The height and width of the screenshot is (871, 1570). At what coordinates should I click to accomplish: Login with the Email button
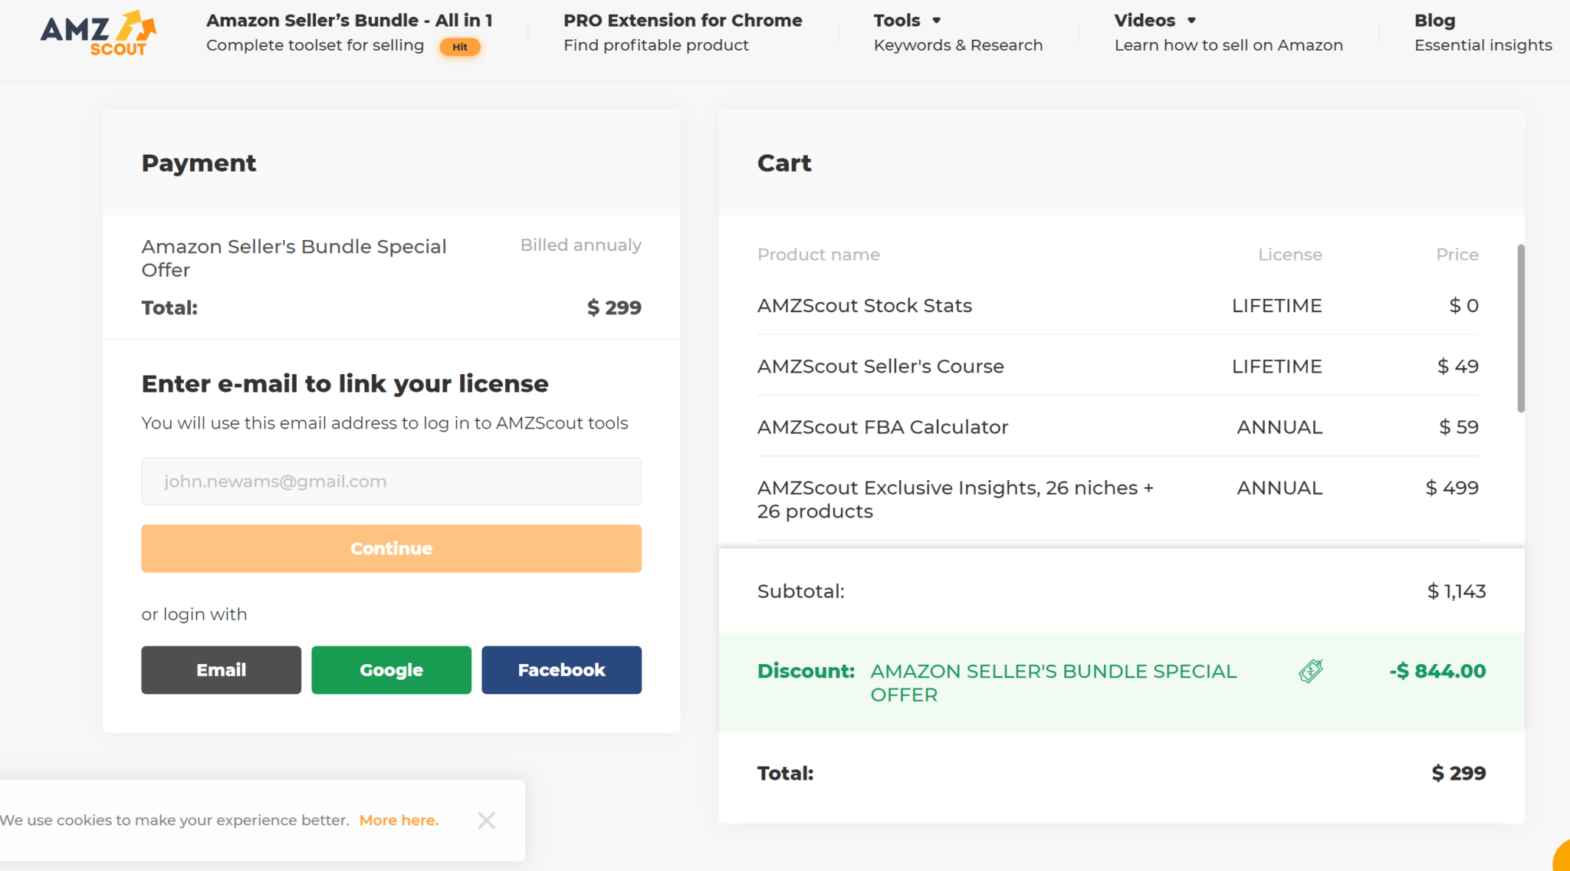221,670
